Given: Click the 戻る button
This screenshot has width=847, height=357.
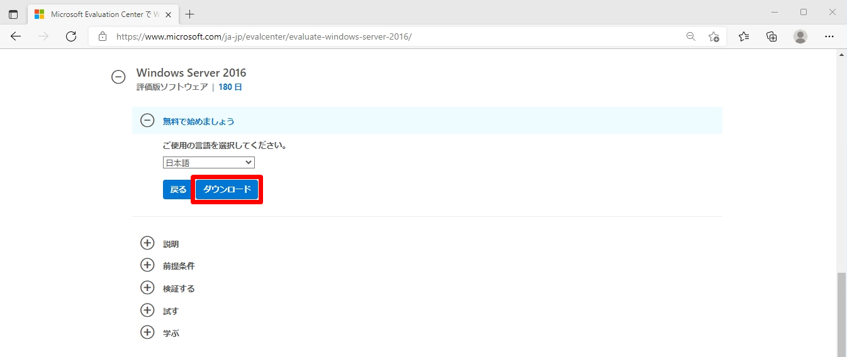Looking at the screenshot, I should coord(178,190).
